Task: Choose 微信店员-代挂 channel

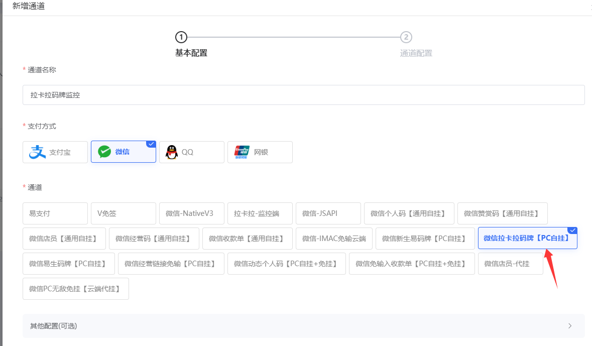Action: pos(510,264)
